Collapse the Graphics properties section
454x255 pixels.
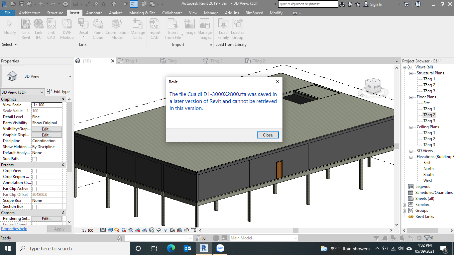click(x=63, y=99)
